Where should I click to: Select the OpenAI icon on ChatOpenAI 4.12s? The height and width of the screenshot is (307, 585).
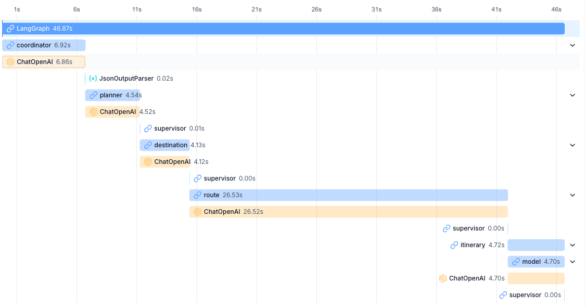(148, 162)
